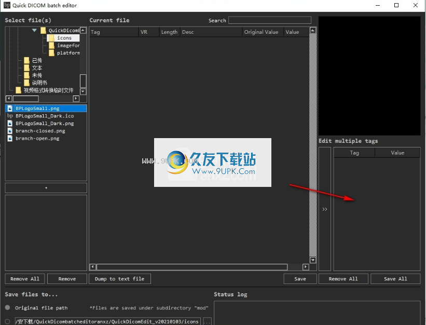The image size is (426, 325).
Task: Click the browse ... button for path
Action: click(207, 321)
